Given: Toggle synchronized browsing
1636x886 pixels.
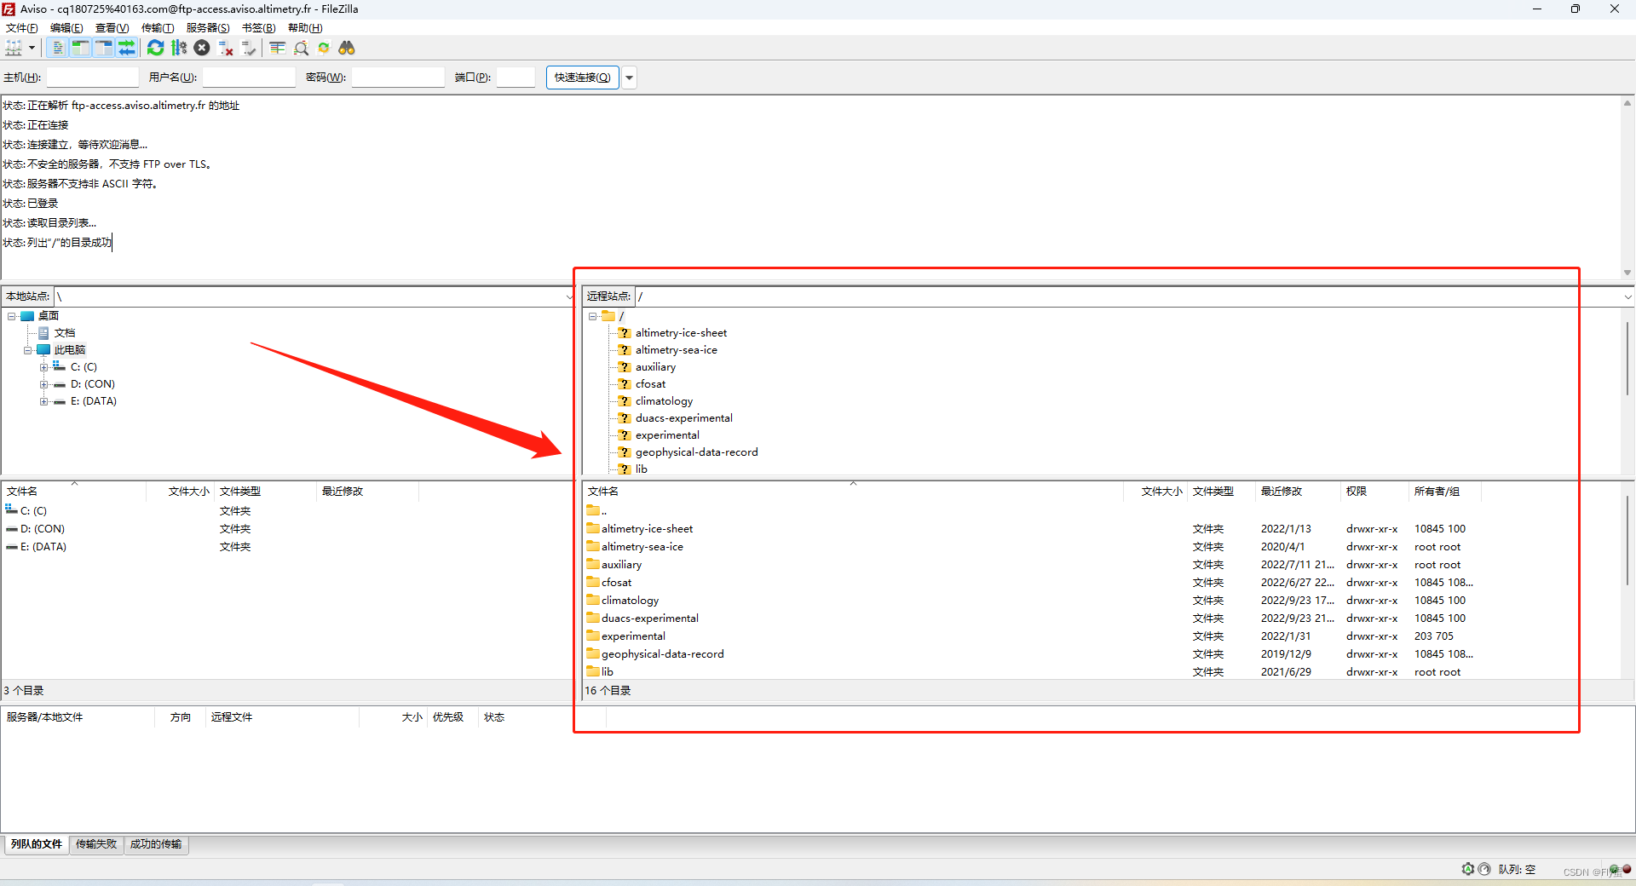Looking at the screenshot, I should [x=324, y=48].
